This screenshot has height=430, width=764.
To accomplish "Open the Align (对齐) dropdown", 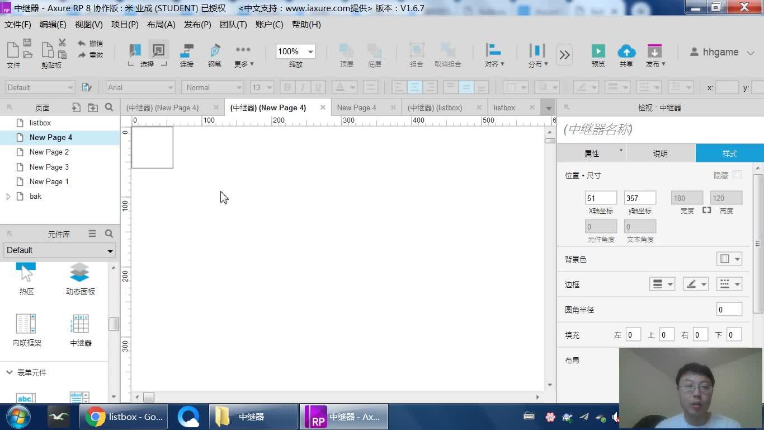I will [x=494, y=55].
